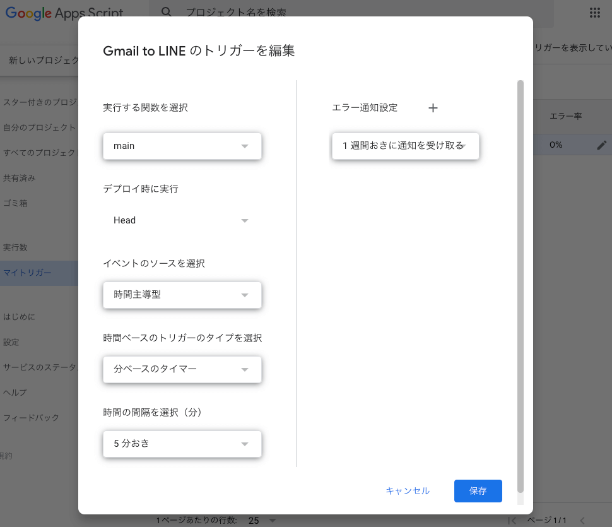Select マイトリガー in the sidebar
The width and height of the screenshot is (612, 527).
(x=28, y=273)
